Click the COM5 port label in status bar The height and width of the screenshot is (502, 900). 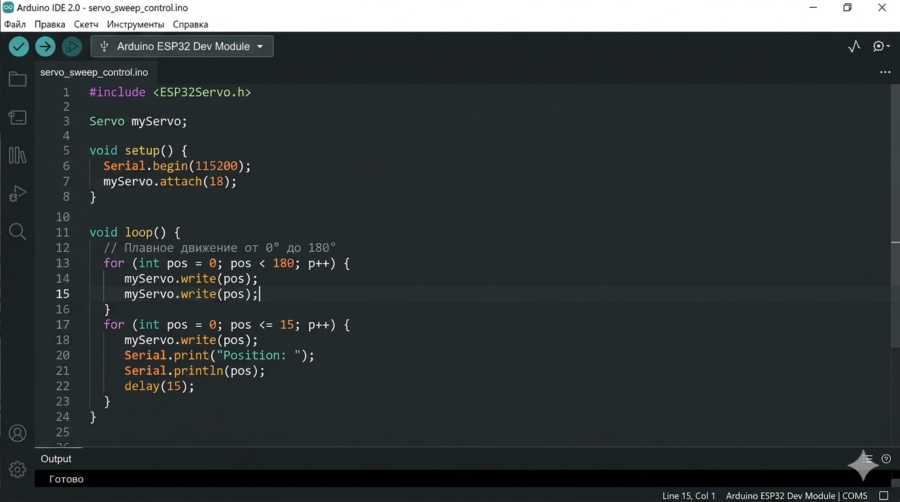pyautogui.click(x=854, y=495)
